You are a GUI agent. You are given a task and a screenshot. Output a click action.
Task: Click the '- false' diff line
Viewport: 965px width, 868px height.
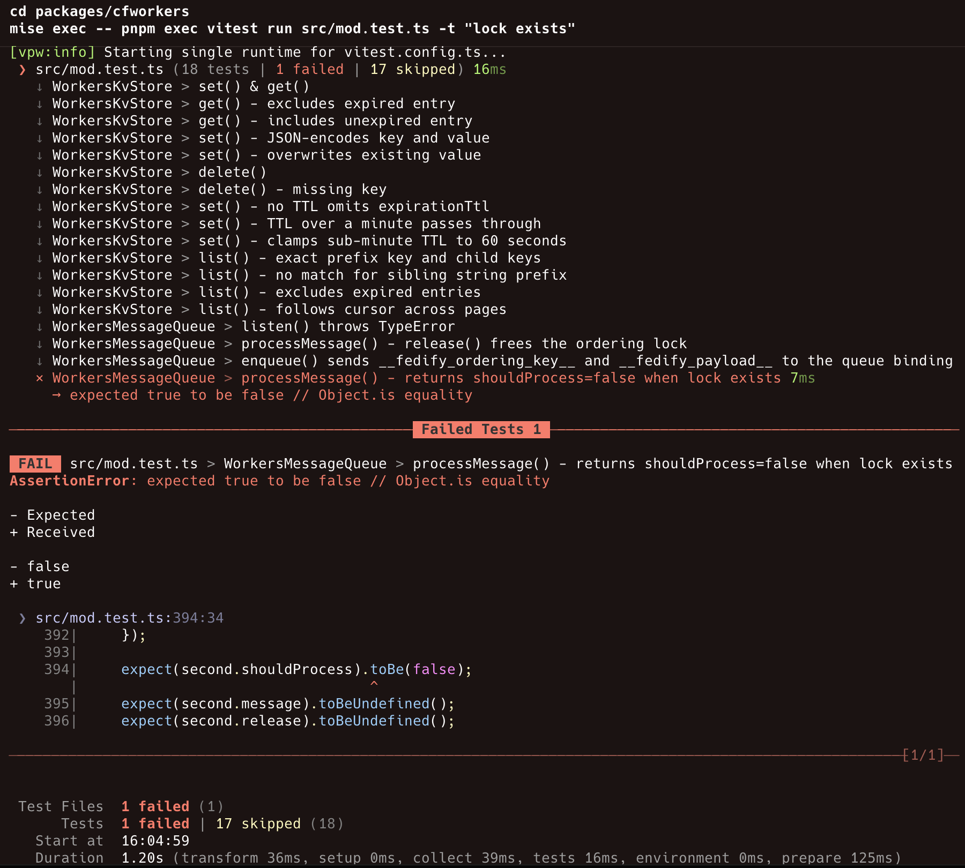[x=40, y=566]
